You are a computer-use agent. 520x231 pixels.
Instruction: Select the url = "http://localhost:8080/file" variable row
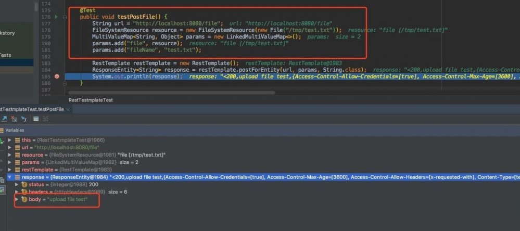[x=263, y=147]
